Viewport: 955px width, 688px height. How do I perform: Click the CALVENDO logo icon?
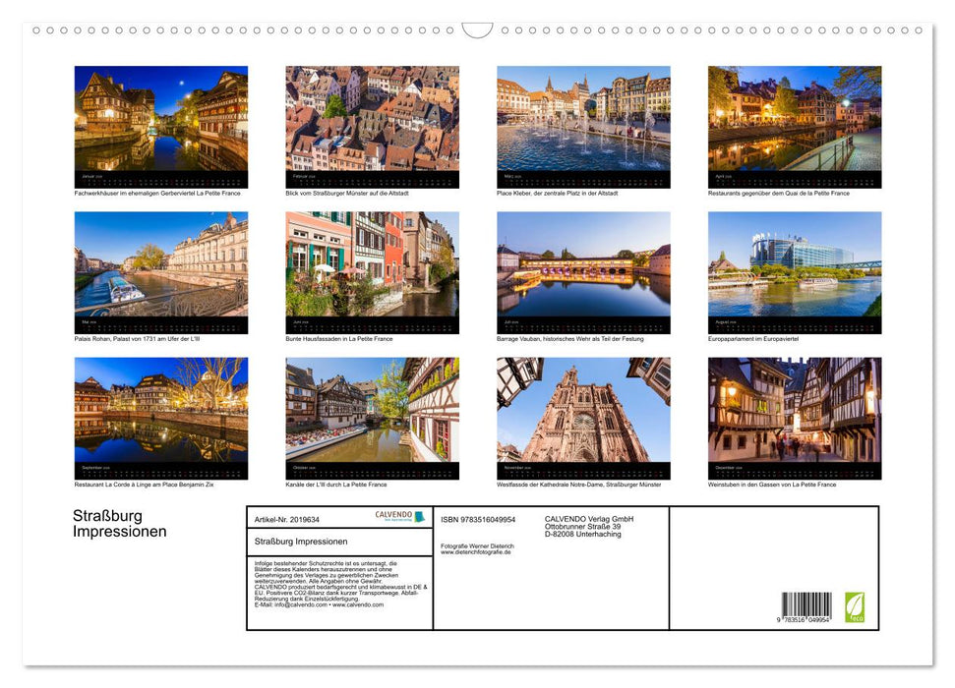[x=393, y=515]
